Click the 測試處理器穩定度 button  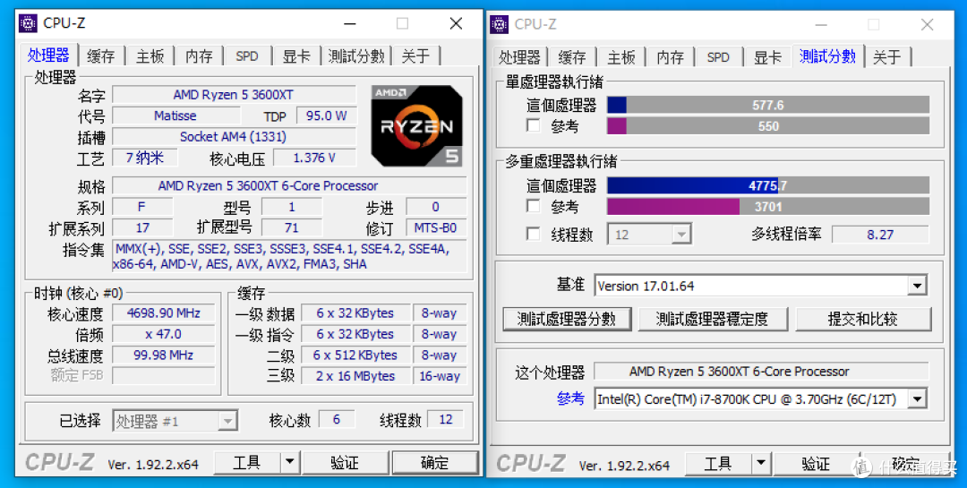713,319
